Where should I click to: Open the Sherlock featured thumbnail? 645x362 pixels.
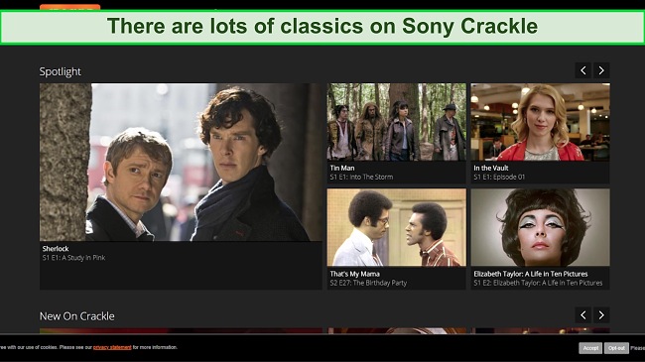[x=181, y=162]
